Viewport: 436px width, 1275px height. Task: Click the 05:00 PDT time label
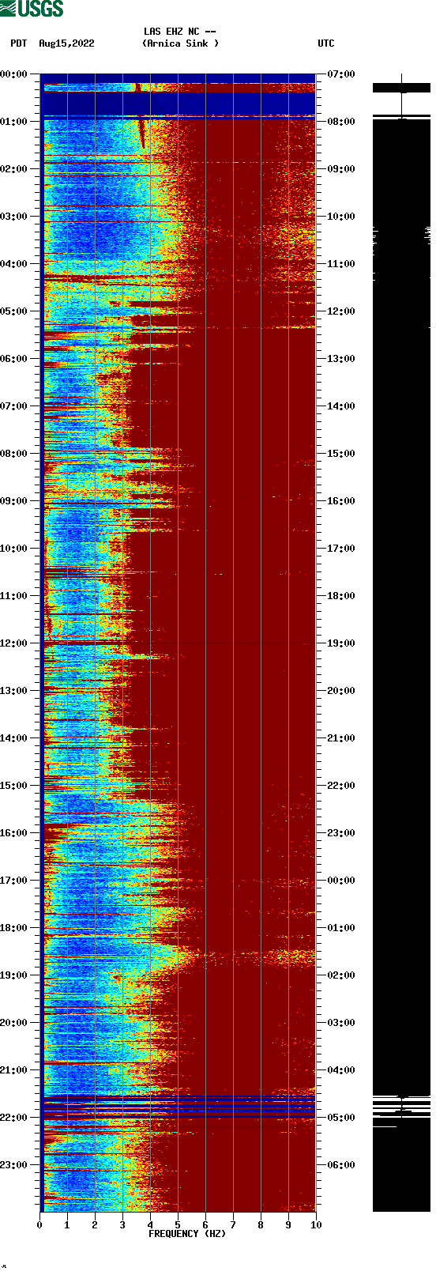13,311
